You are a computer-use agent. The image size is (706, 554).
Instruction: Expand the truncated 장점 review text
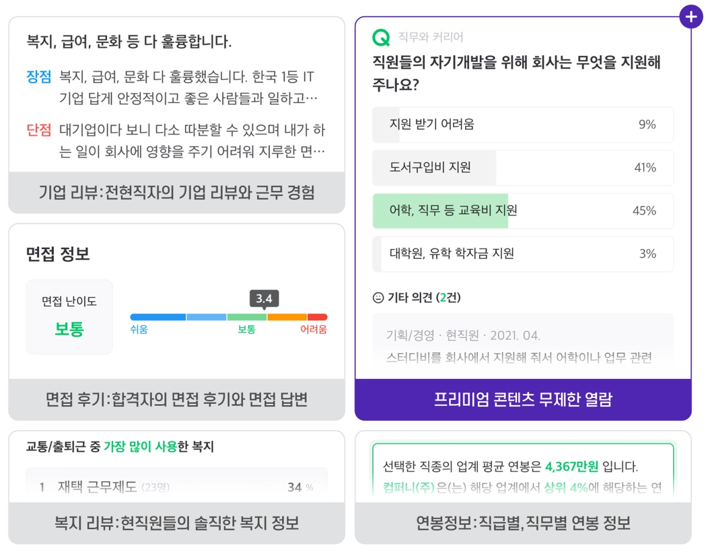(188, 87)
